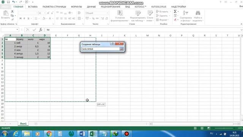Click the fill down icon below AutoSum
243x137 pixels.
click(x=175, y=16)
